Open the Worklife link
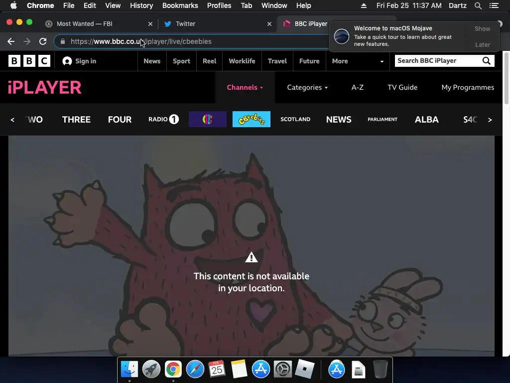The height and width of the screenshot is (383, 510). coord(242,61)
